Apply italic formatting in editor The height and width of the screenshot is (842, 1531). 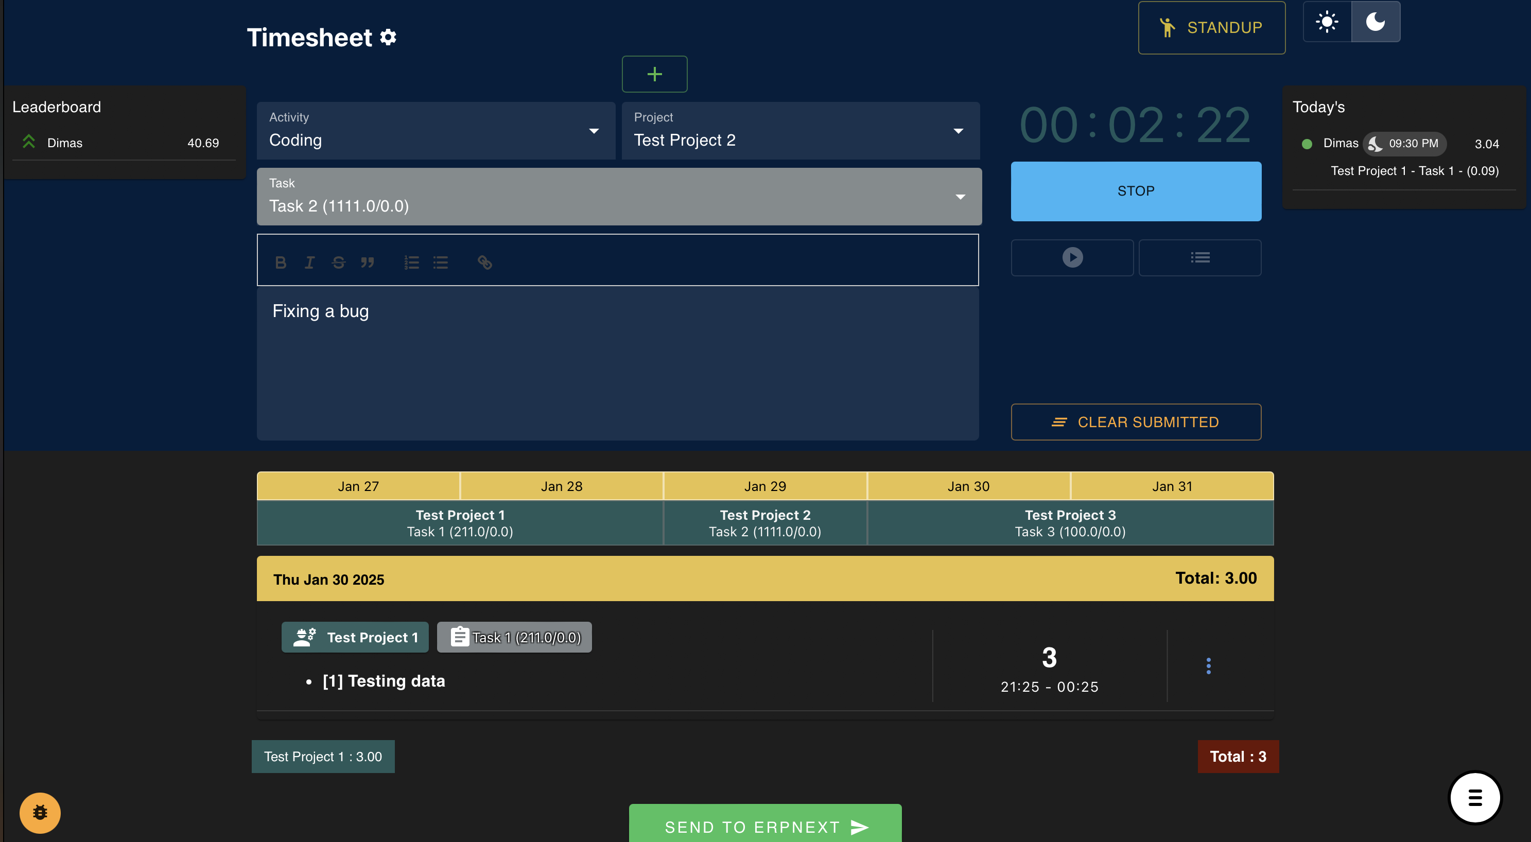(x=309, y=262)
